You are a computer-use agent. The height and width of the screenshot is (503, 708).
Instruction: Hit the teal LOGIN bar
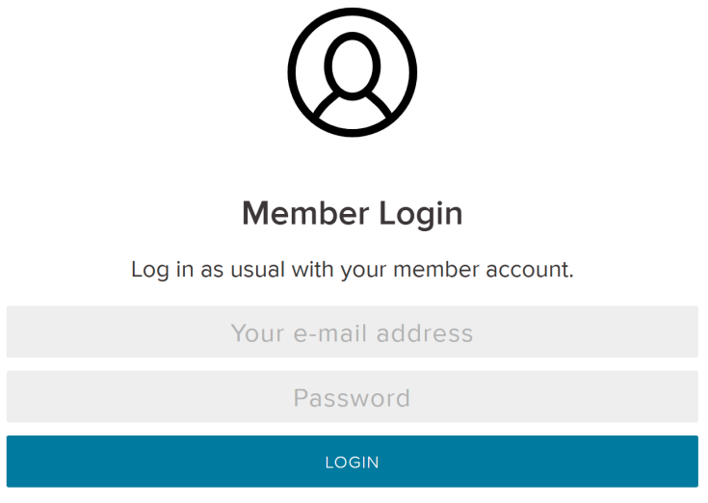353,462
